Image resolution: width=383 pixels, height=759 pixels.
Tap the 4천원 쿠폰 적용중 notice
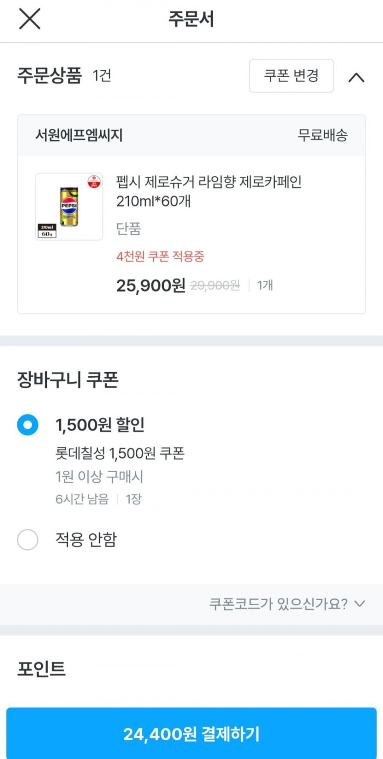(160, 256)
